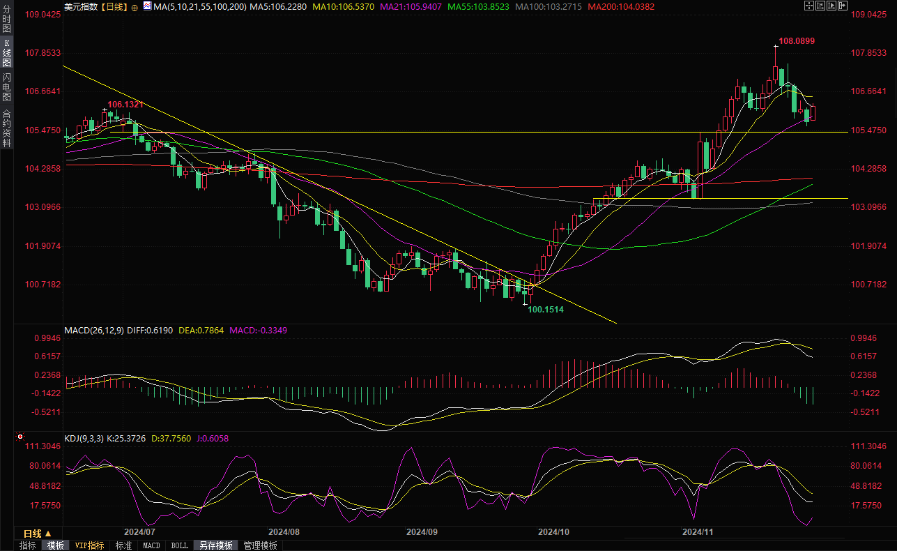Open 合约资料 contract info
The width and height of the screenshot is (897, 551).
pos(6,128)
